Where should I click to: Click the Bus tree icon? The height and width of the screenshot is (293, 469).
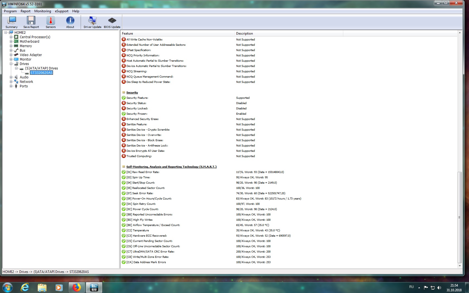point(16,50)
